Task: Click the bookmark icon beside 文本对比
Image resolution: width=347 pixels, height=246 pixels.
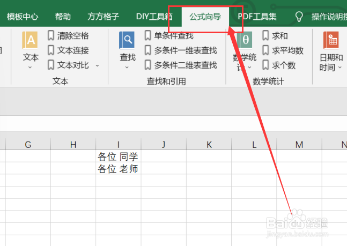Action: [x=50, y=65]
